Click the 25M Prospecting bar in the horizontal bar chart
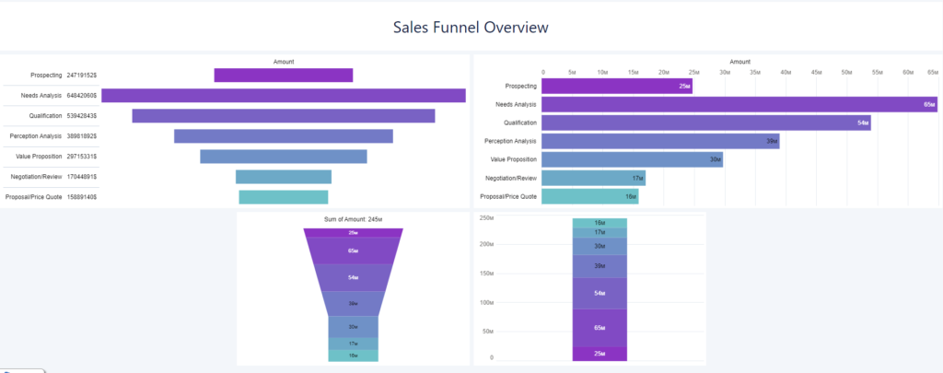Image resolution: width=943 pixels, height=373 pixels. pos(615,86)
